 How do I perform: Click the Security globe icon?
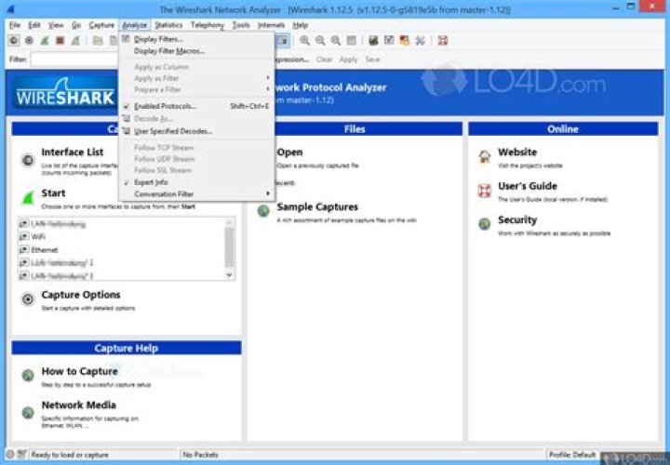pyautogui.click(x=484, y=223)
